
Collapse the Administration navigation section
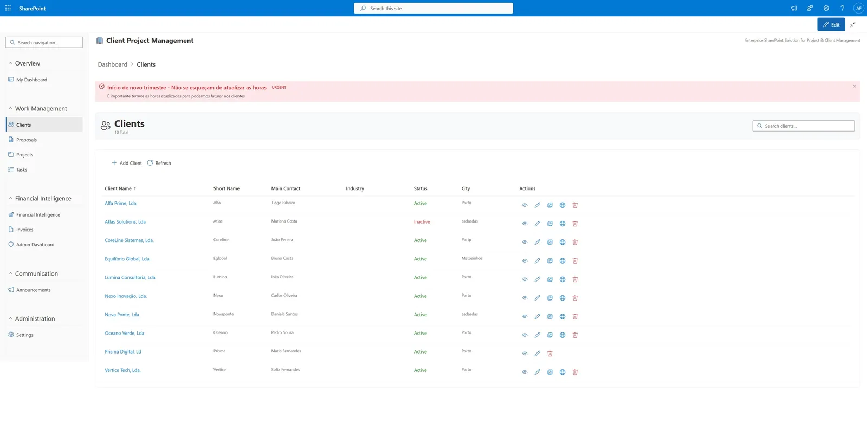point(10,318)
